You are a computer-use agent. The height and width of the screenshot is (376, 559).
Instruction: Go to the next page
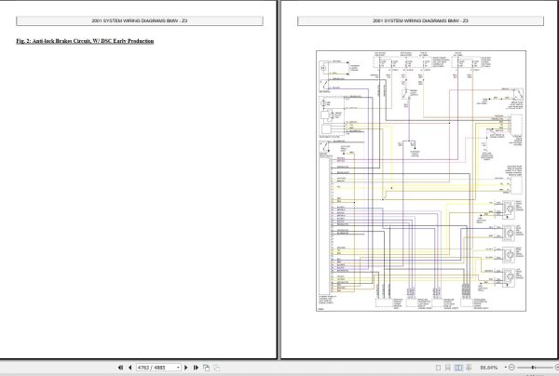(185, 368)
